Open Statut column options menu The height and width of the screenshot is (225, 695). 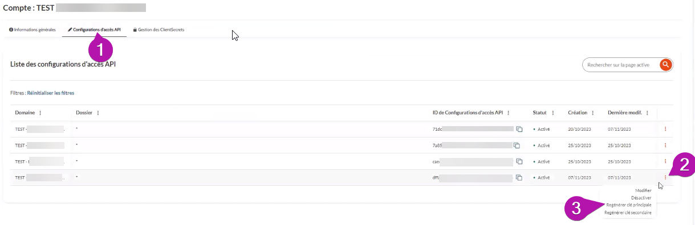(553, 113)
